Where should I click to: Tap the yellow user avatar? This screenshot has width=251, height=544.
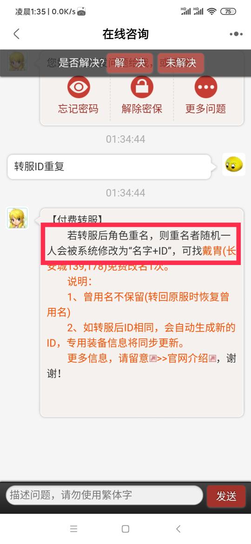click(234, 165)
